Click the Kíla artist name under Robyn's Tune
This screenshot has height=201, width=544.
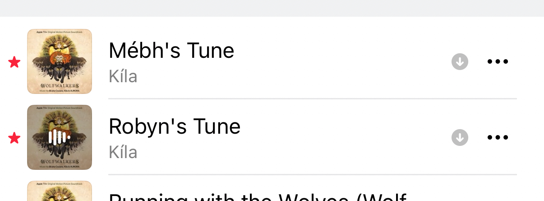(123, 152)
